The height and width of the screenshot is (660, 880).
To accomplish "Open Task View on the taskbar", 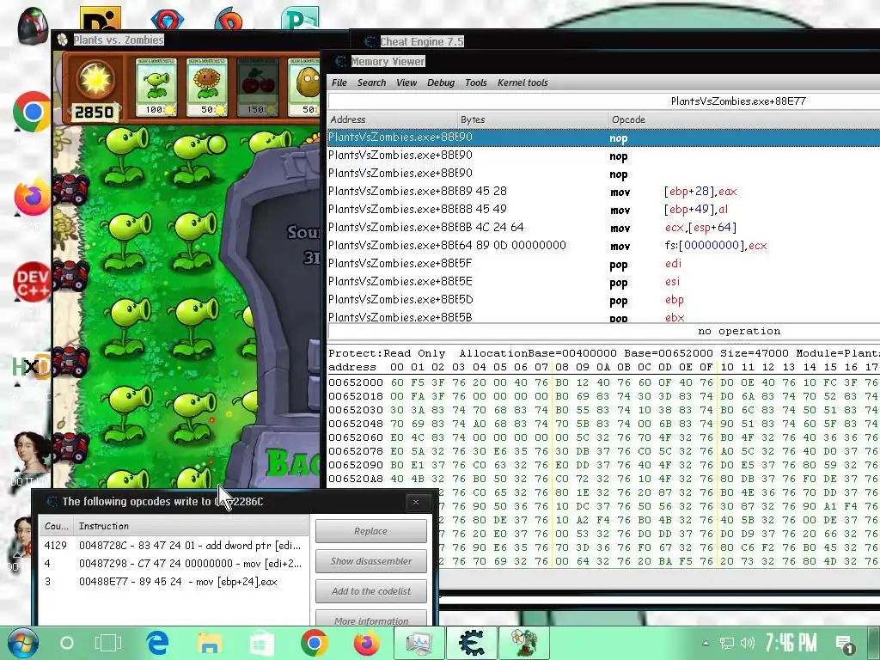I will [x=107, y=643].
